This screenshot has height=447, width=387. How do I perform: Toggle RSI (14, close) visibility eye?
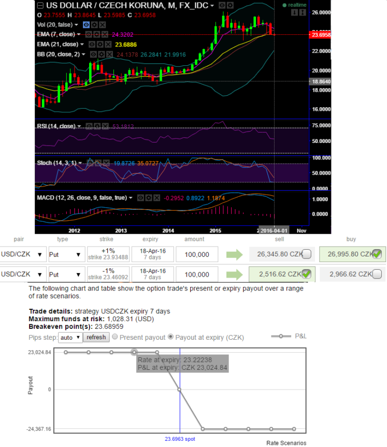click(x=89, y=126)
